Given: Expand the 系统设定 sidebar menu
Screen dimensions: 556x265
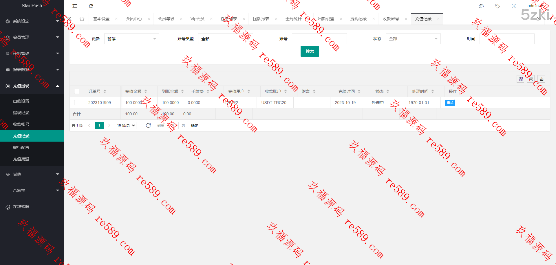Looking at the screenshot, I should click(x=32, y=21).
